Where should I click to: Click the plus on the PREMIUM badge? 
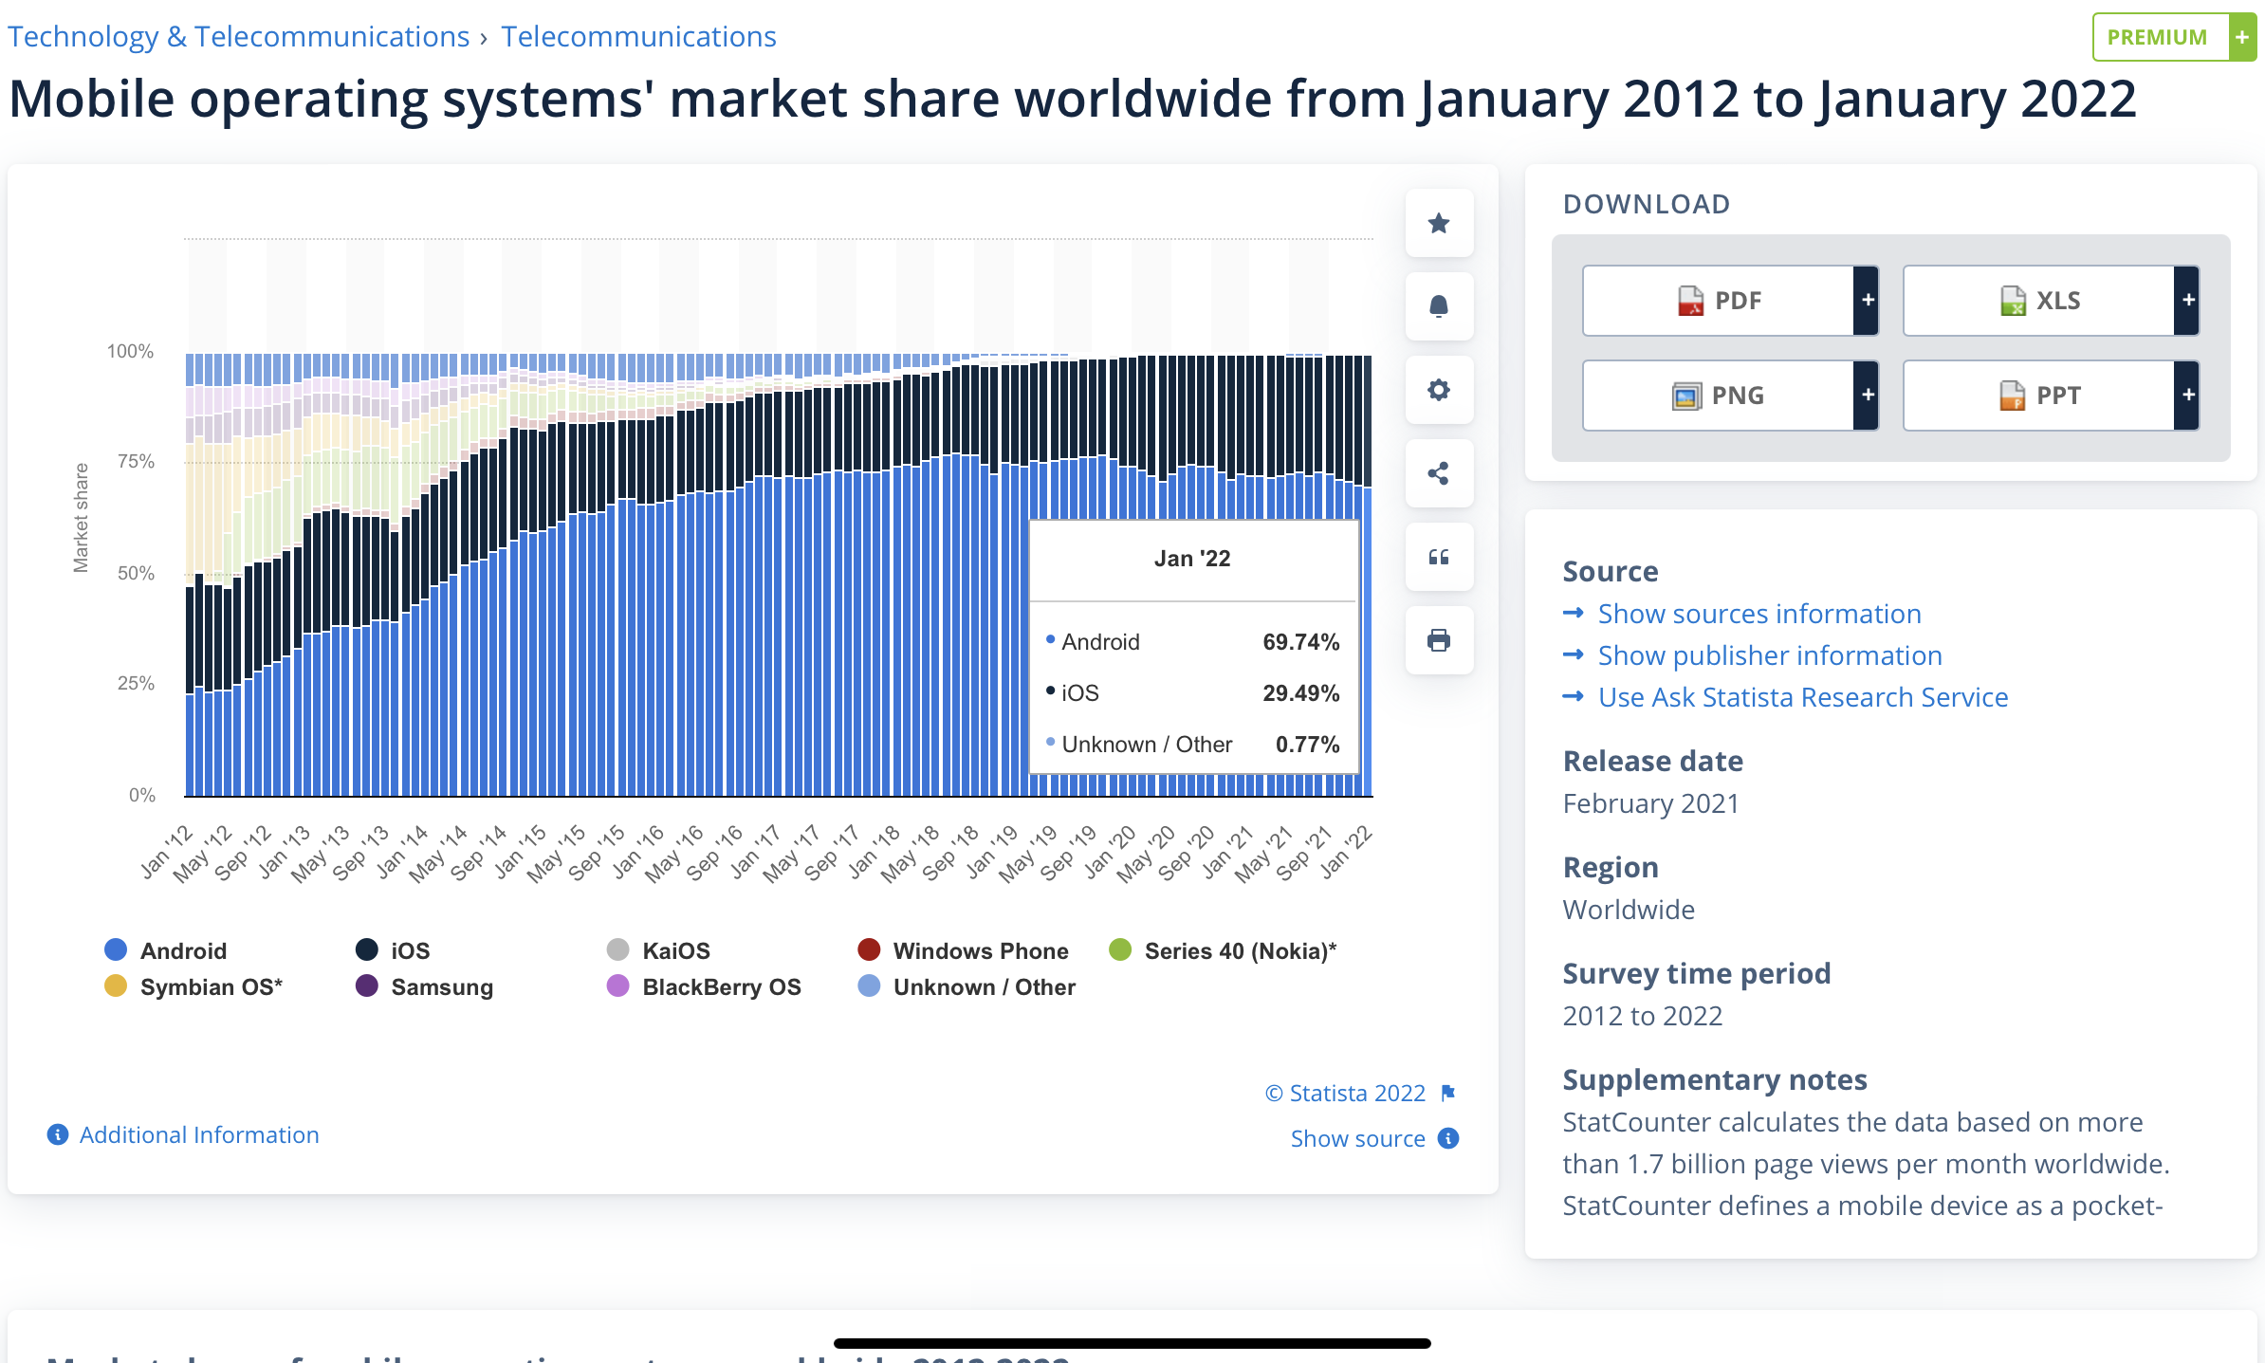(x=2242, y=37)
